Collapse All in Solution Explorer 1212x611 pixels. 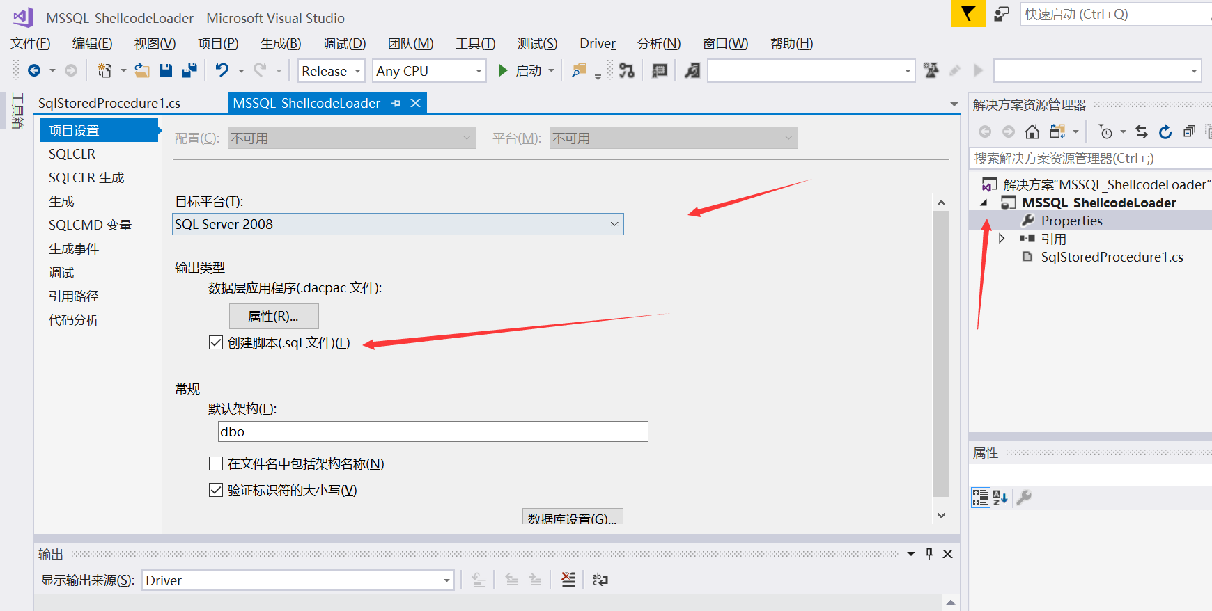[x=1189, y=132]
